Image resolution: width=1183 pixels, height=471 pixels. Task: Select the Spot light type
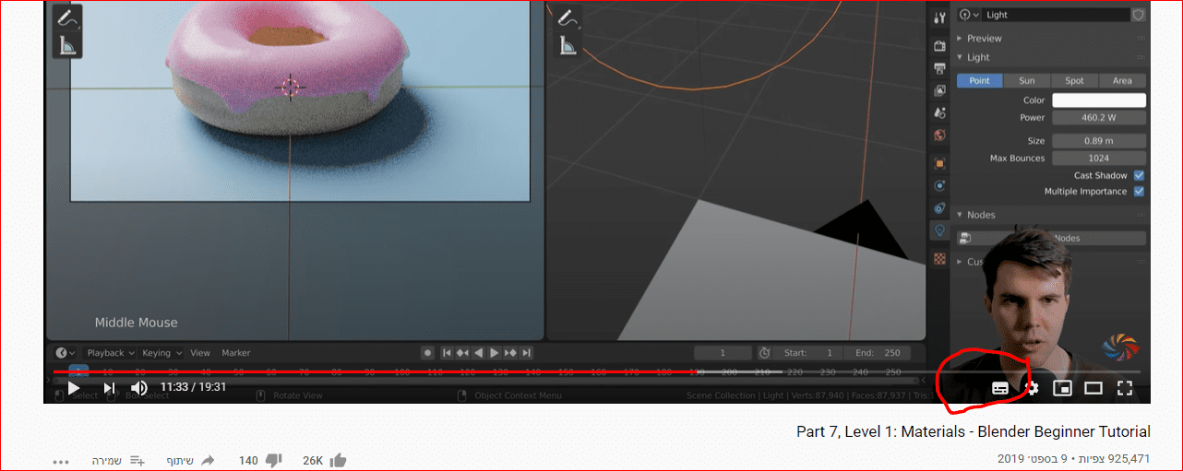pyautogui.click(x=1074, y=81)
